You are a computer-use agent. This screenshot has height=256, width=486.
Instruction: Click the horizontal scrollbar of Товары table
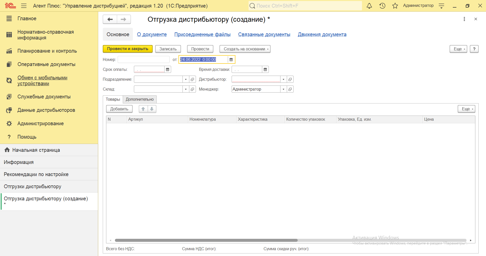206,240
